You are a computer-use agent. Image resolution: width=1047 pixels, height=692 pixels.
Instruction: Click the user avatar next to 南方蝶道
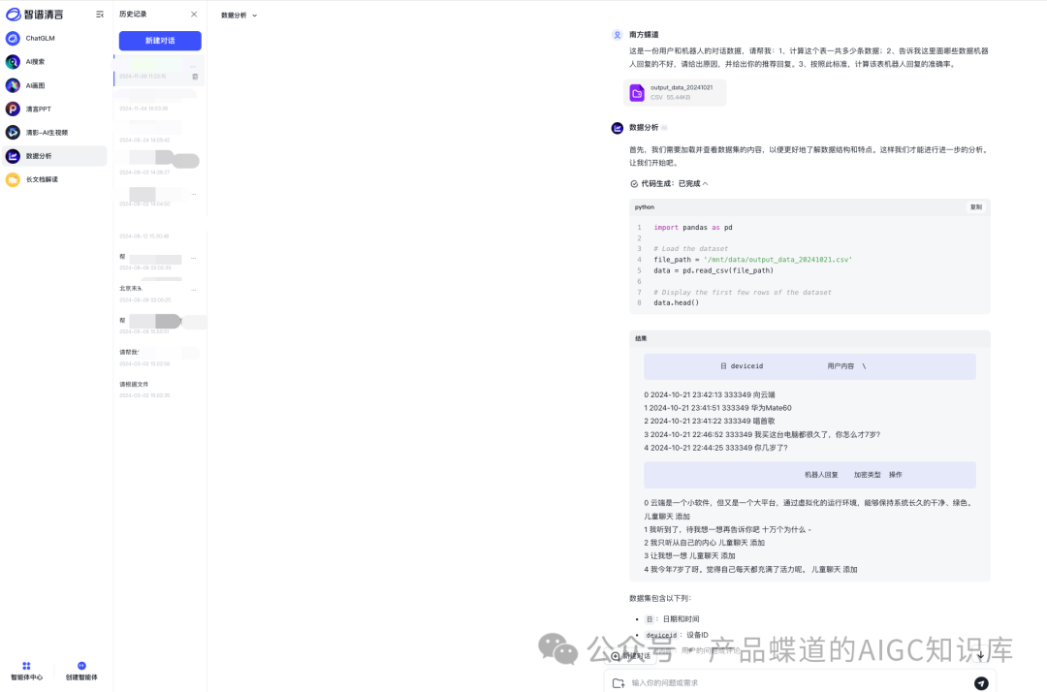(617, 35)
